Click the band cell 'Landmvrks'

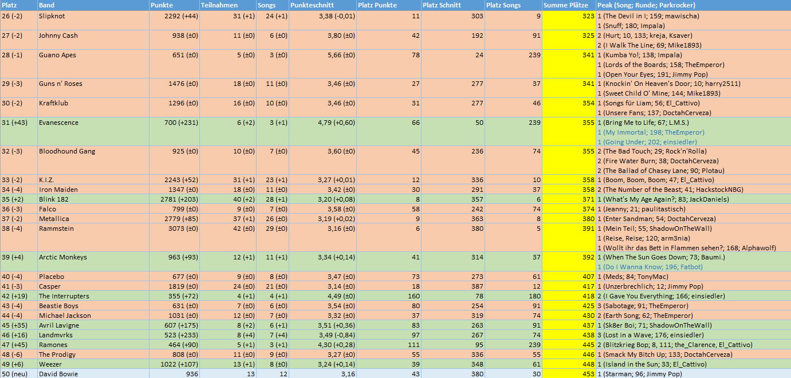tap(93, 335)
